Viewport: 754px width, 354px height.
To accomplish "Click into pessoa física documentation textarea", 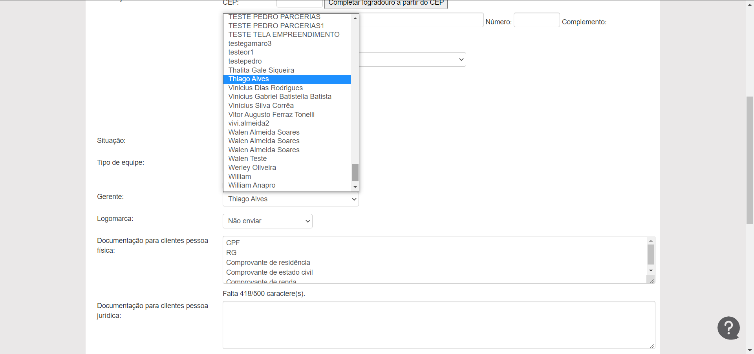I will (x=434, y=259).
